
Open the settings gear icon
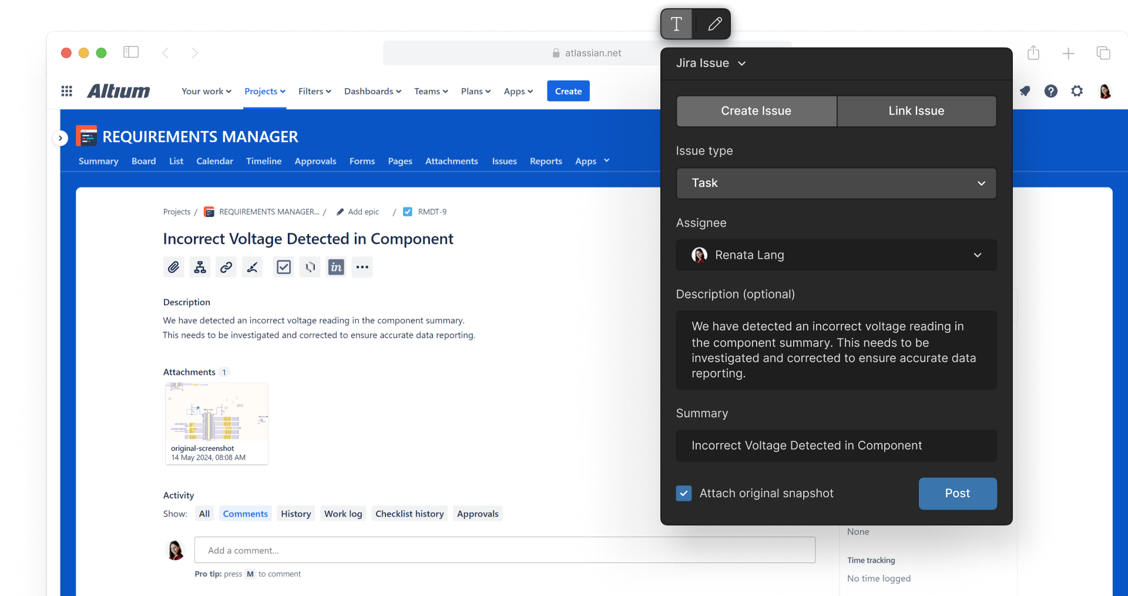click(1077, 91)
